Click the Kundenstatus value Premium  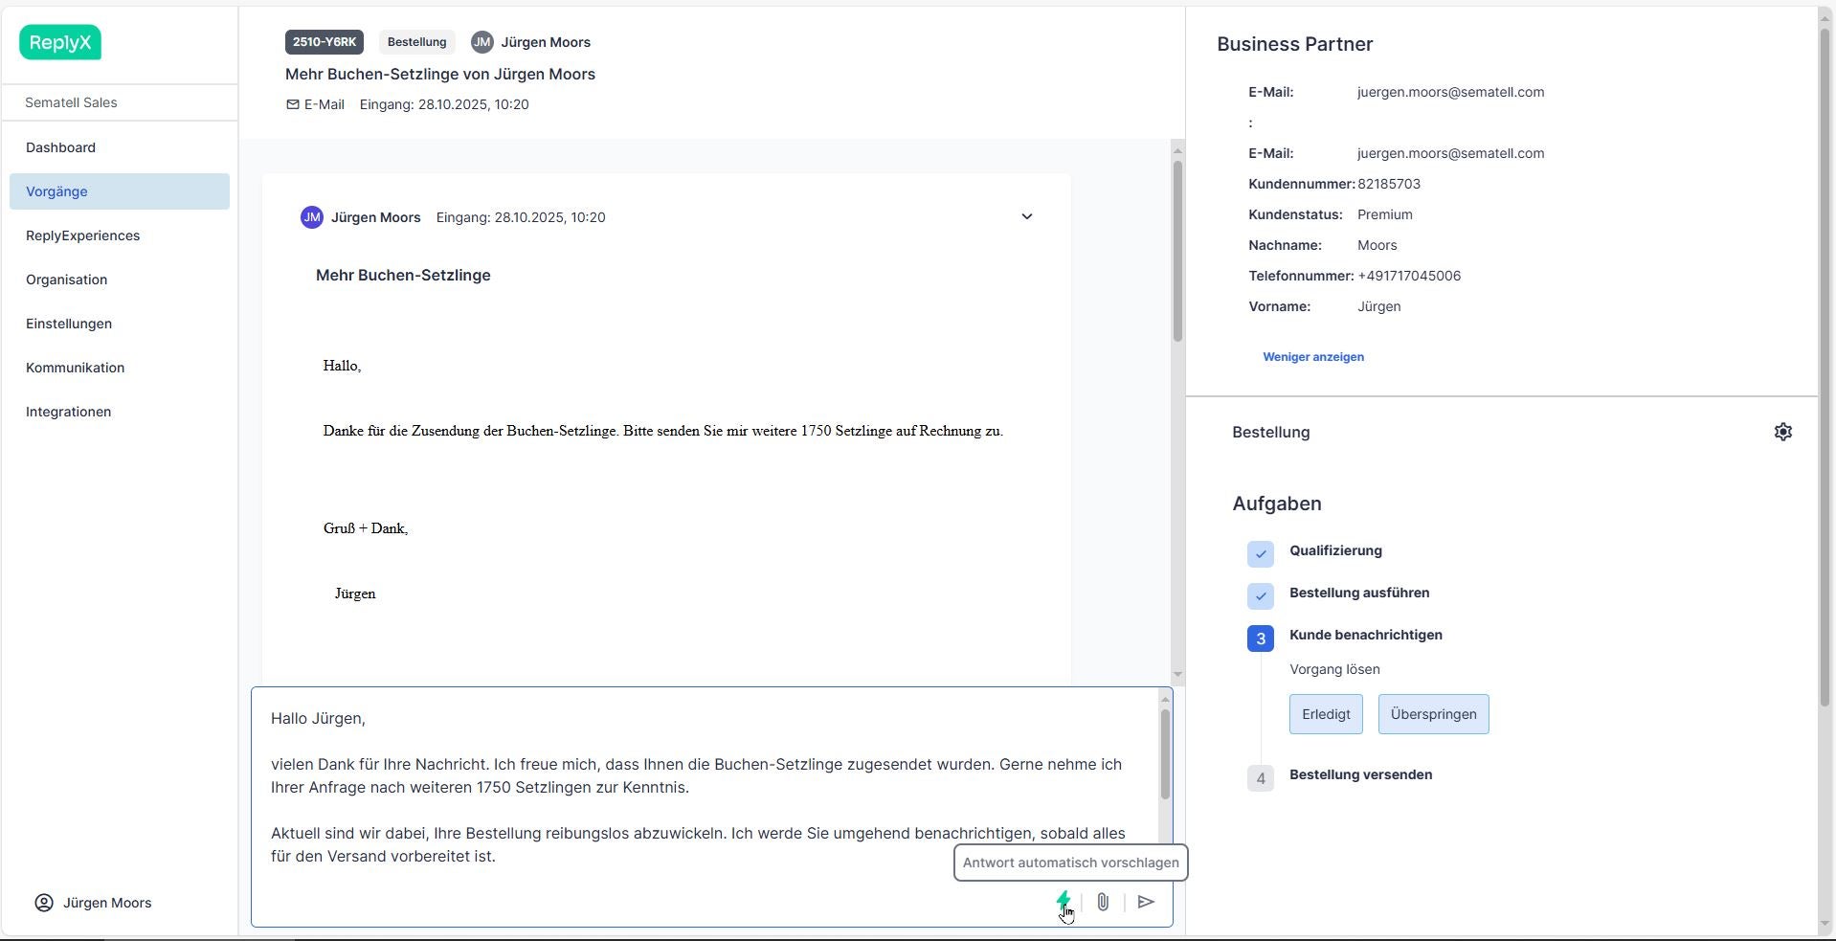coord(1385,214)
